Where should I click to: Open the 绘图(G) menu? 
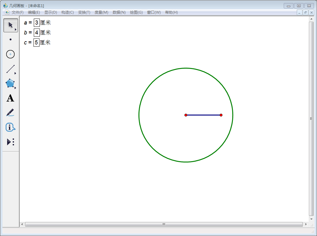136,12
